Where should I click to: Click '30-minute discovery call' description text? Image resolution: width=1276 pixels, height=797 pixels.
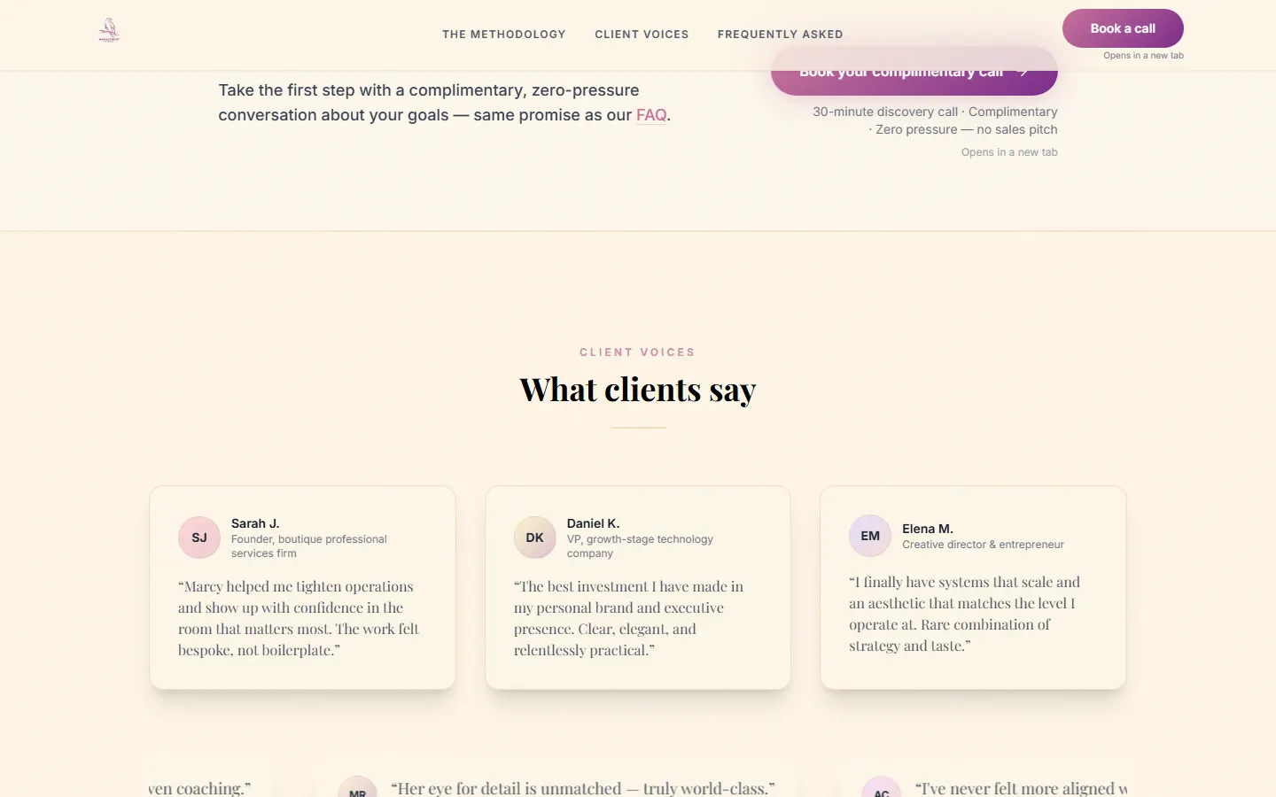coord(935,120)
